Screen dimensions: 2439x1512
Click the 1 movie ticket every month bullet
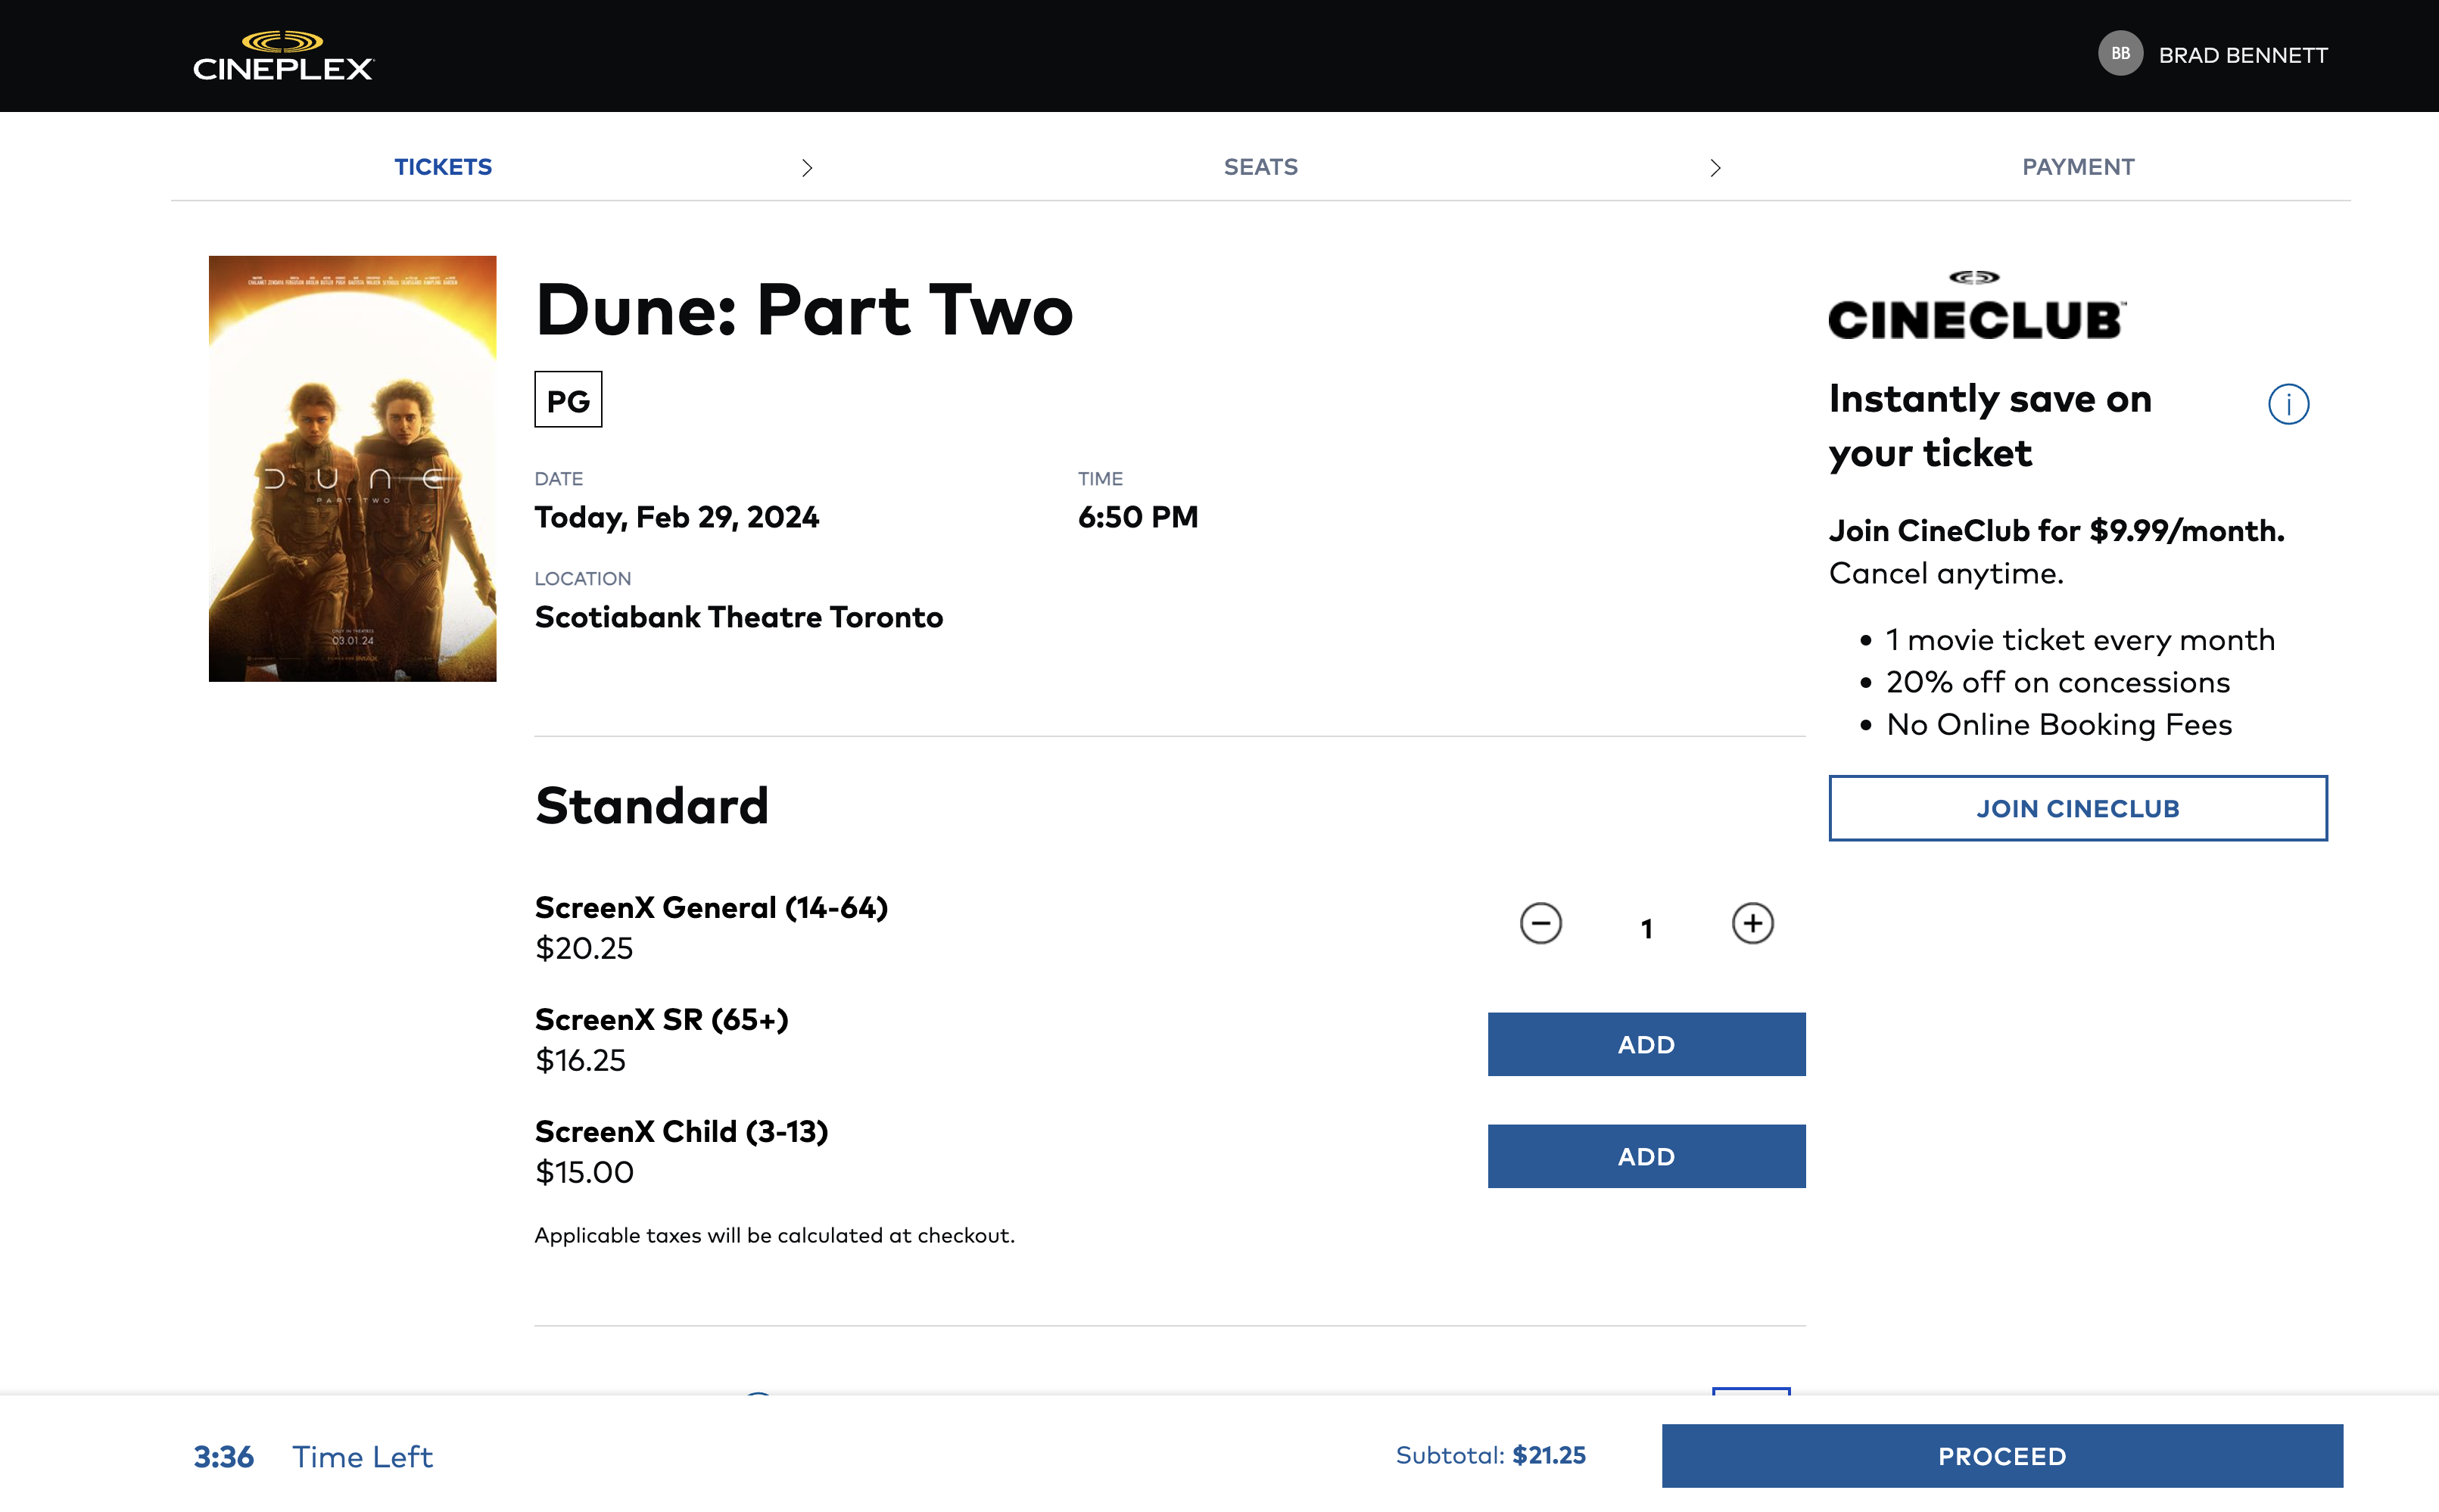tap(2080, 640)
